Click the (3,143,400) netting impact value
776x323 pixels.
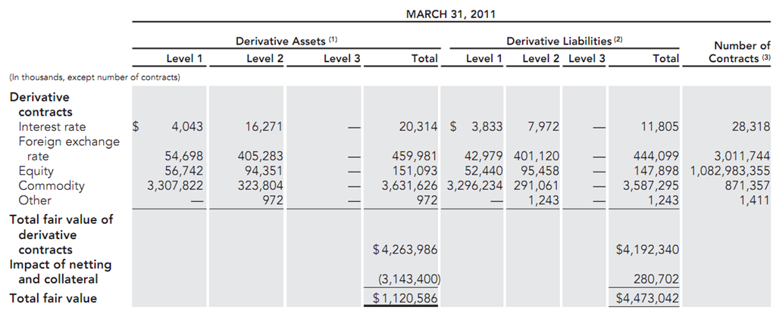[x=408, y=279]
